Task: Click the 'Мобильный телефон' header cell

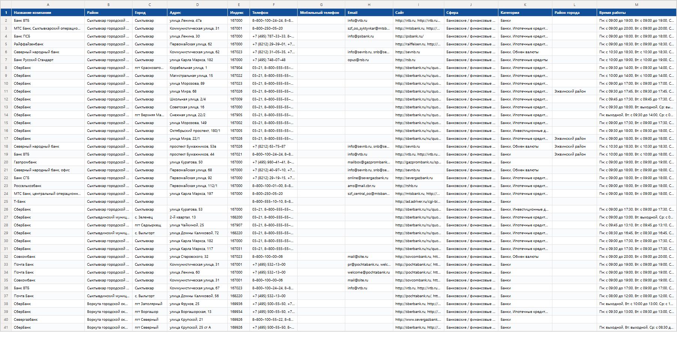Action: click(321, 13)
